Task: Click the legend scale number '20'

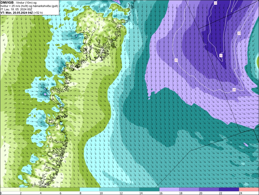Action: [x=201, y=193]
